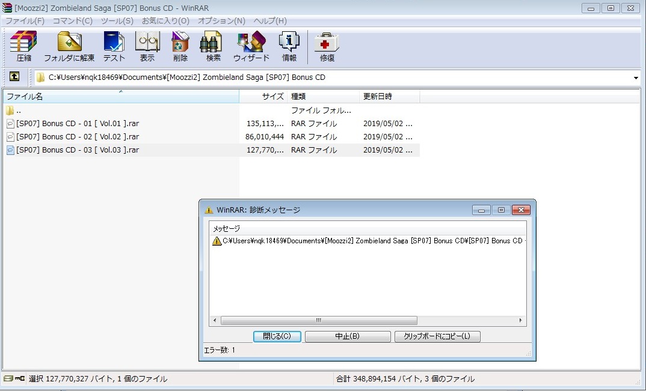The height and width of the screenshot is (391, 646).
Task: Click the file icon of Vol.02 rar
Action: 10,137
